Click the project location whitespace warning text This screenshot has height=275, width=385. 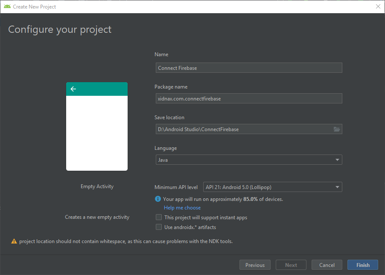(x=126, y=241)
